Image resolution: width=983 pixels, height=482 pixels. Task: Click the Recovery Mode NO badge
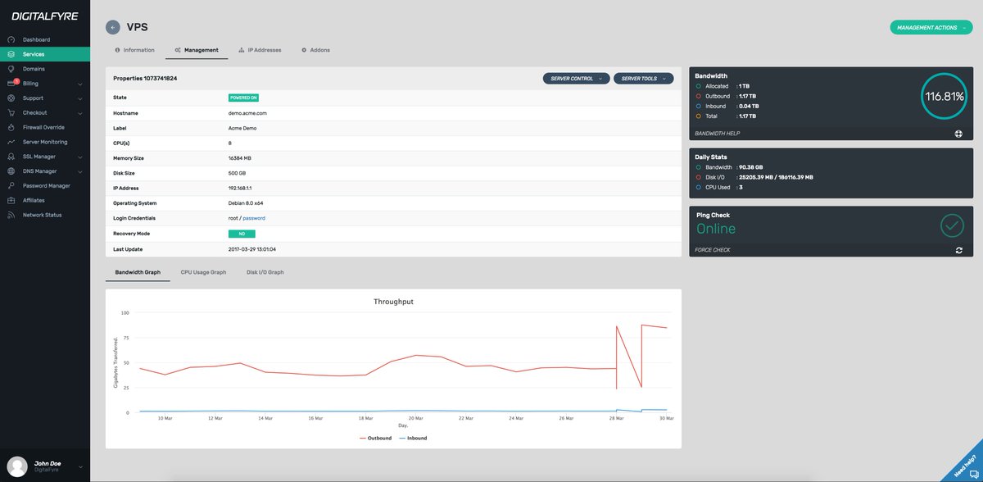[242, 234]
